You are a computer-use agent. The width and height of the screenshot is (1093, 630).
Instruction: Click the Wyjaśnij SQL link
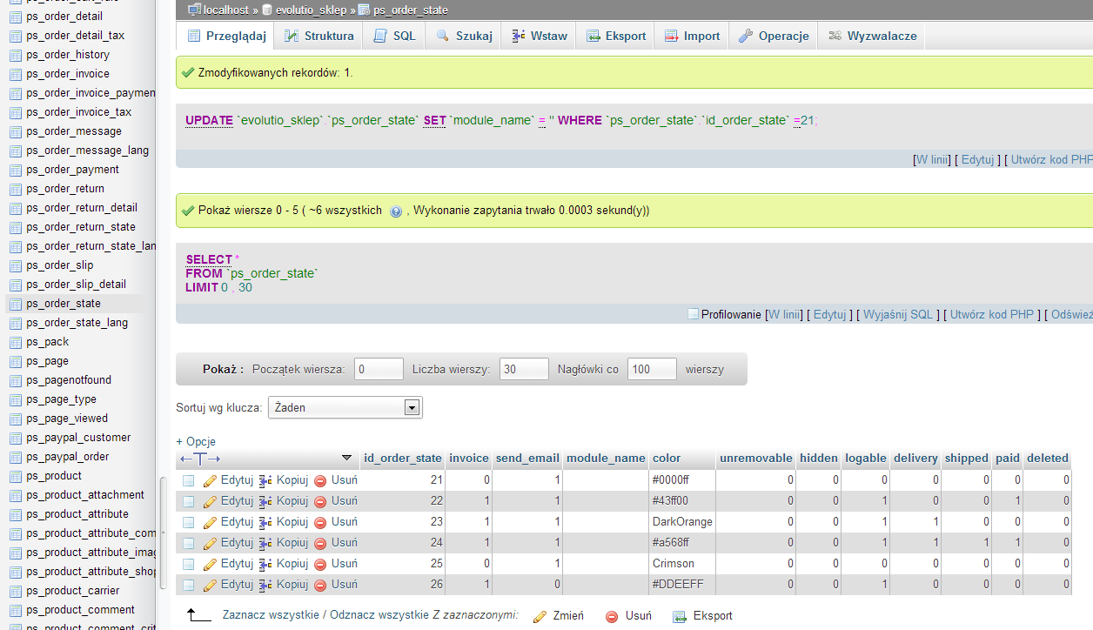point(897,315)
